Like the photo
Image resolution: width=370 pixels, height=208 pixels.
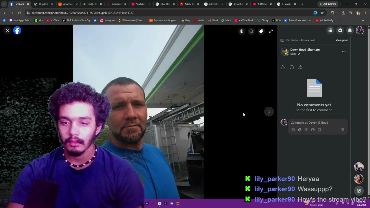(283, 67)
